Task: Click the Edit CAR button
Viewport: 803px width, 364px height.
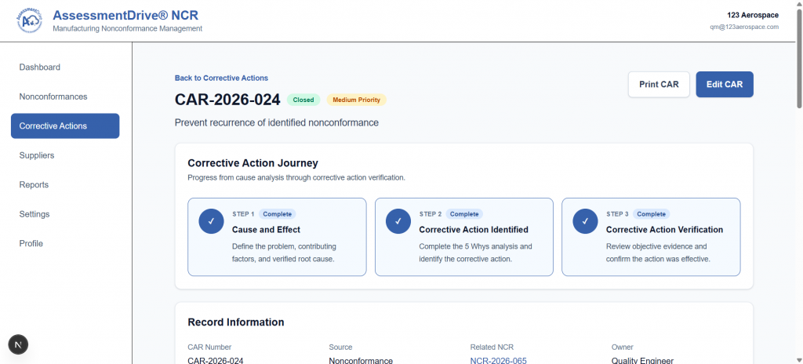Action: click(x=725, y=84)
